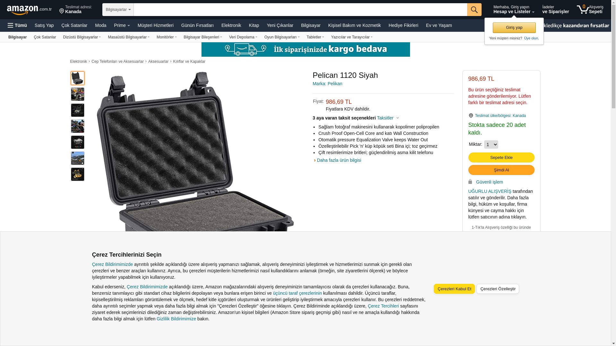Click the Teslimat ülke/bölgesi Kanada location link
Screen dimensions: 616x346
[500, 116]
